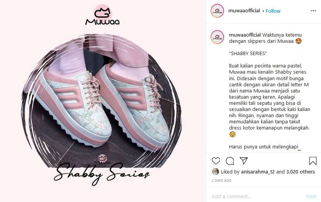Like the post with the heart icon
Viewport: 321px width, 202px height.
(216, 161)
